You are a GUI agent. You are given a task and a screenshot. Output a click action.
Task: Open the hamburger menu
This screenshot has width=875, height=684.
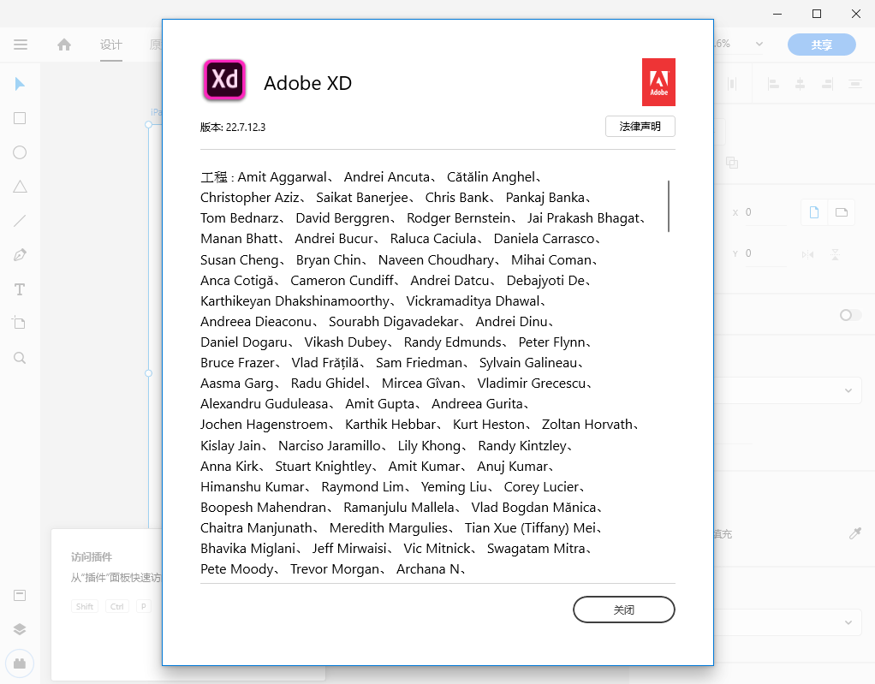[21, 45]
